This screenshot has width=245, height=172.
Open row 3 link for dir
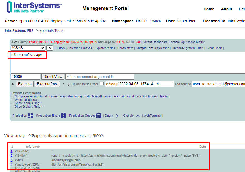(x=11, y=160)
